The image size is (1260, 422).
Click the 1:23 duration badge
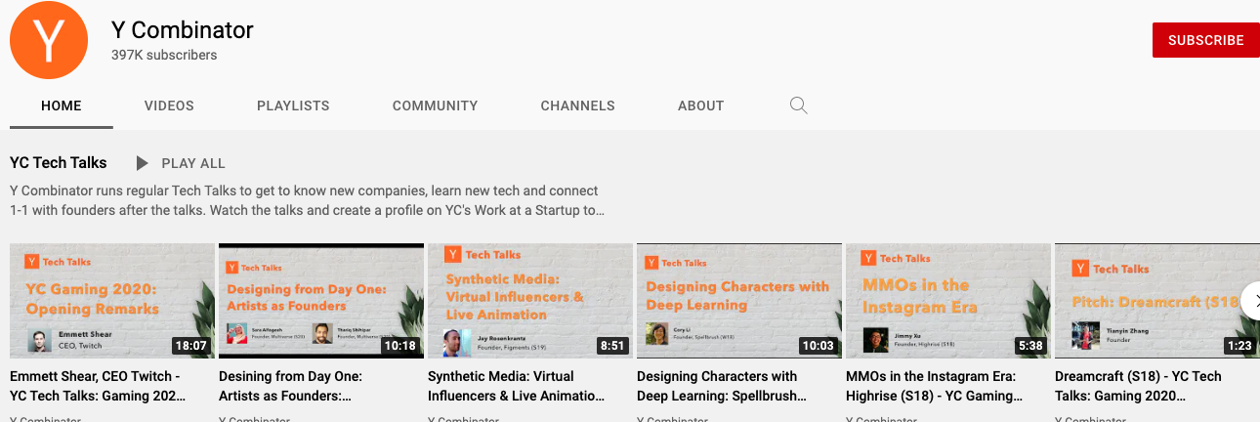[x=1239, y=346]
